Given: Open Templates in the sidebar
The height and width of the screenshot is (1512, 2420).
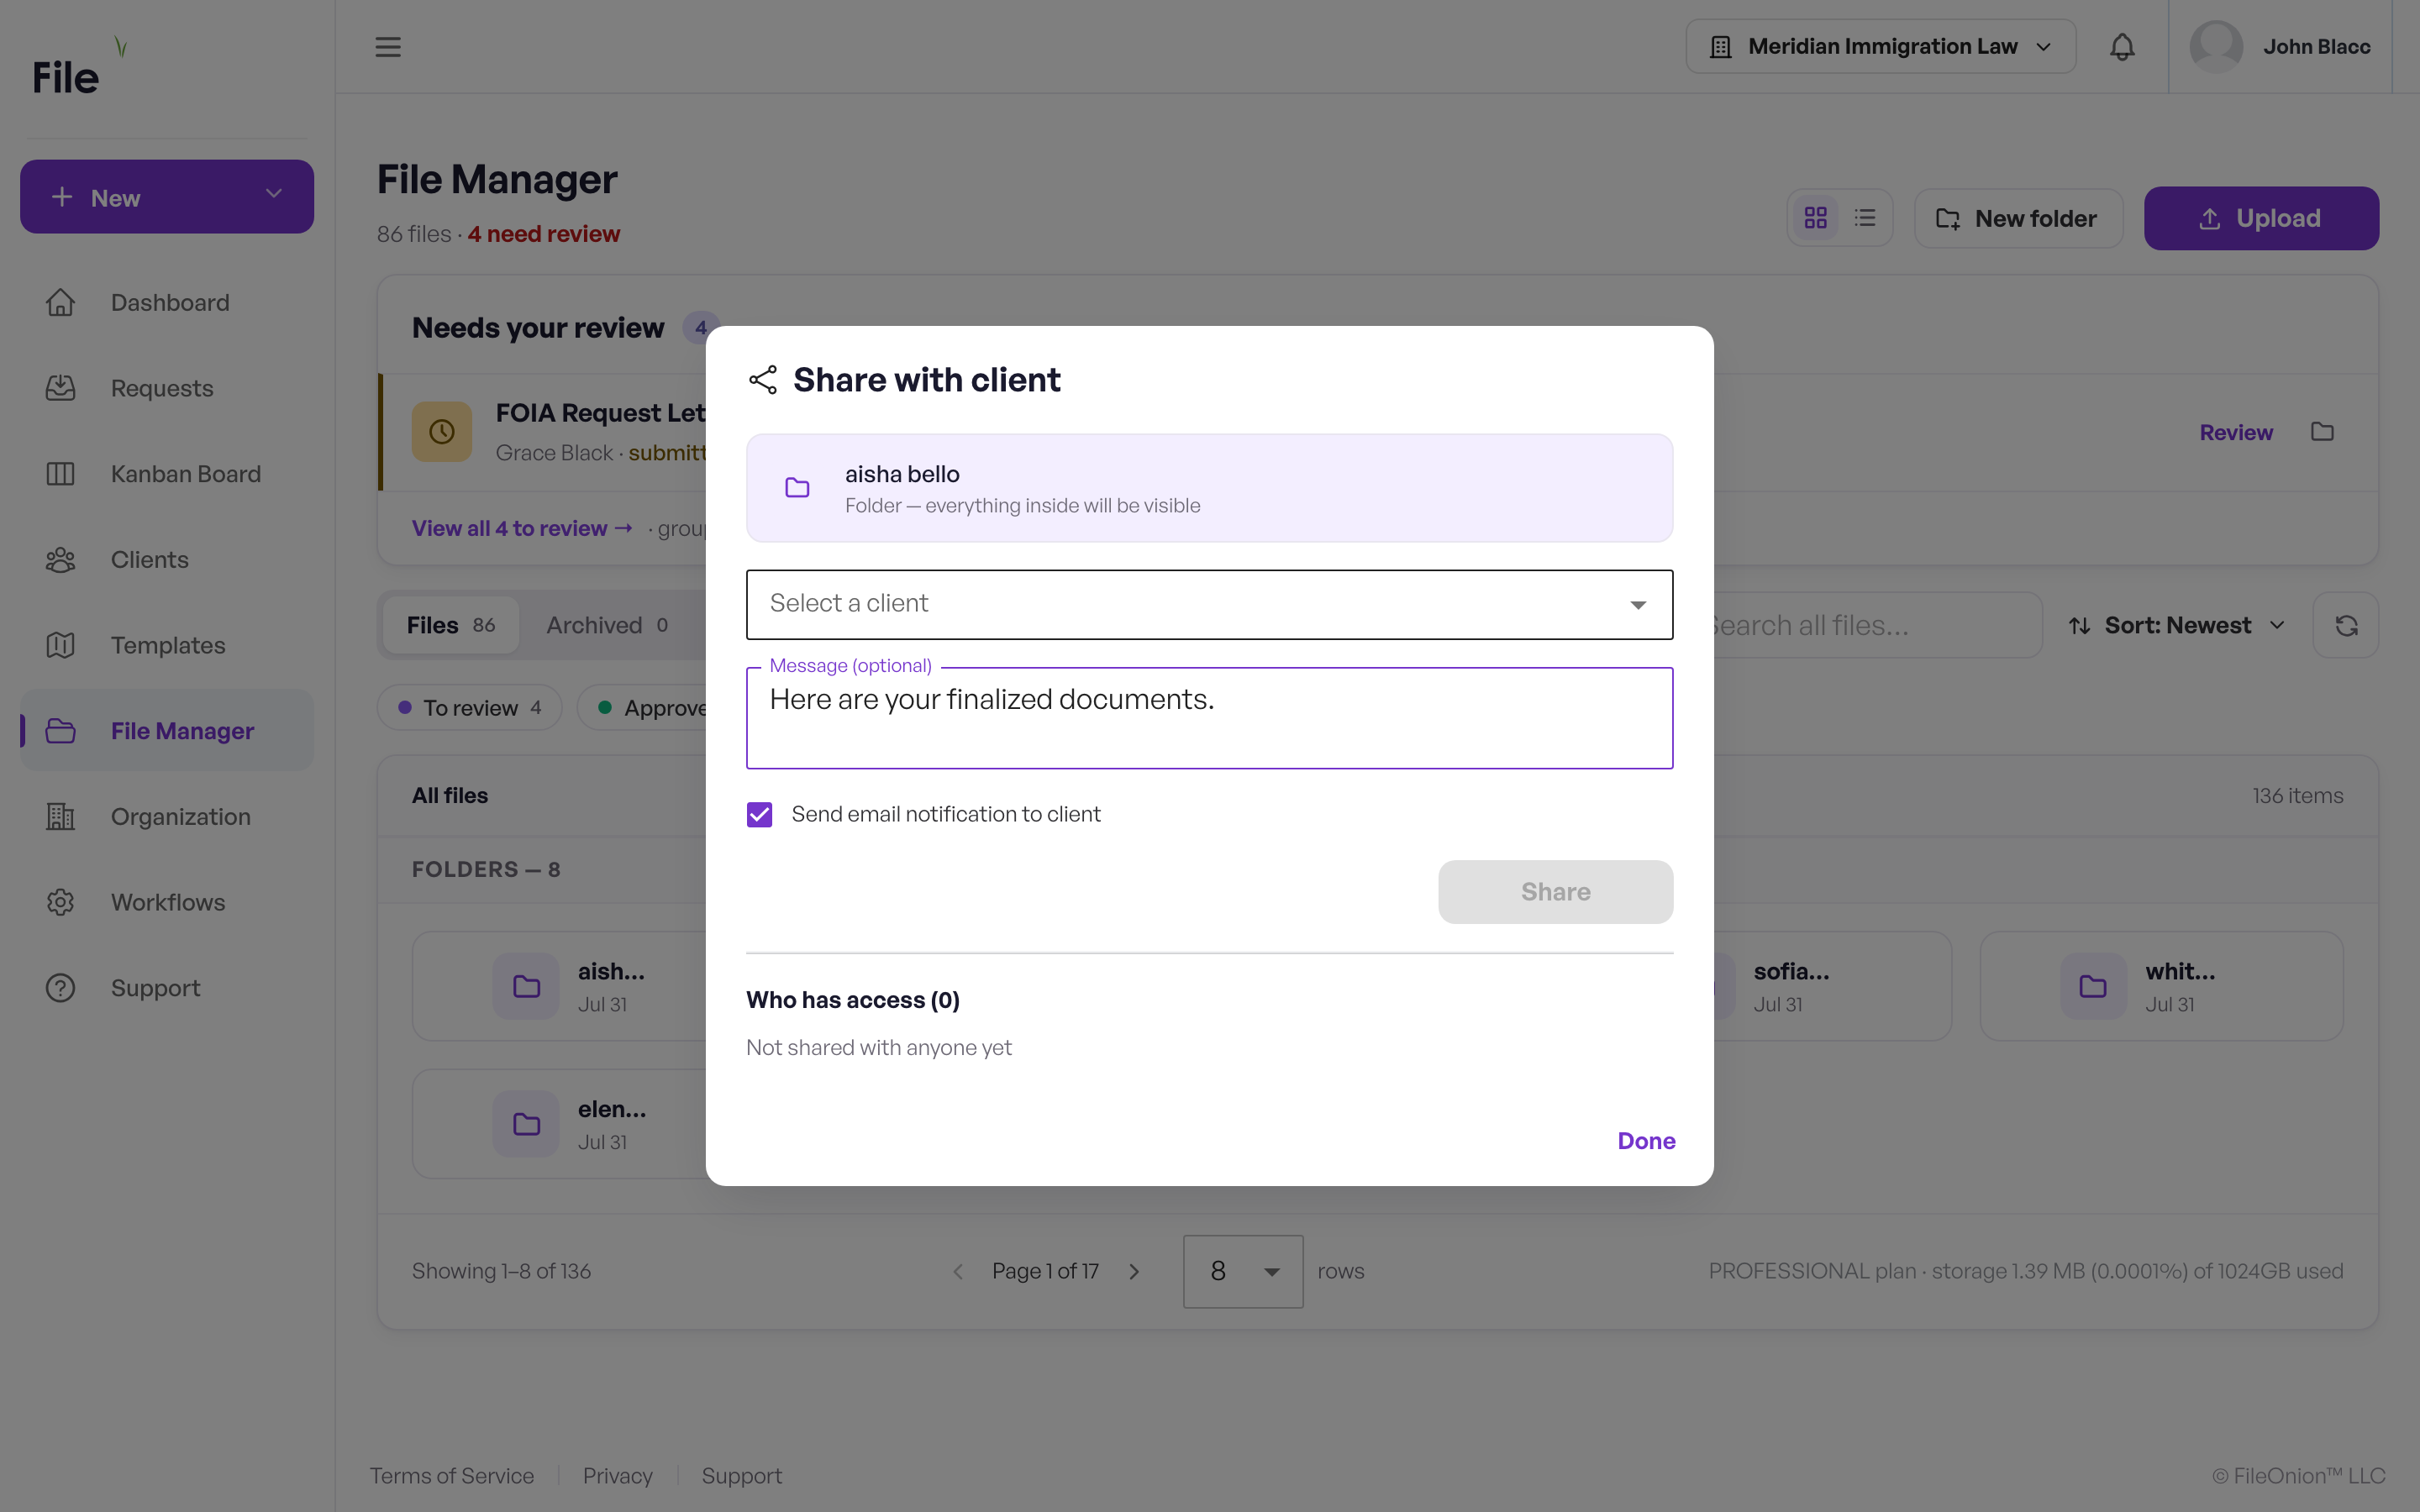Looking at the screenshot, I should click(167, 645).
